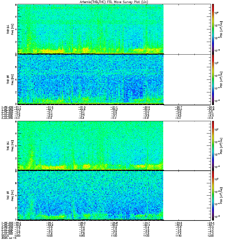The height and width of the screenshot is (240, 225).
Task: Click the THC X_RE_GSE value -34.4
Action: [x=211, y=223]
